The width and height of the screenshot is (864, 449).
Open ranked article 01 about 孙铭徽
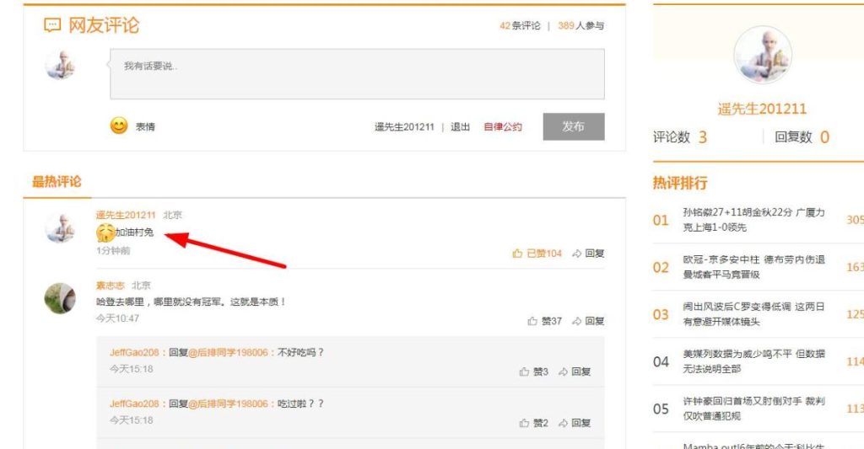click(753, 220)
